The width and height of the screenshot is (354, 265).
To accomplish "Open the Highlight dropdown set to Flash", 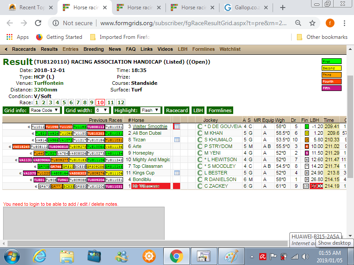I will pos(150,110).
